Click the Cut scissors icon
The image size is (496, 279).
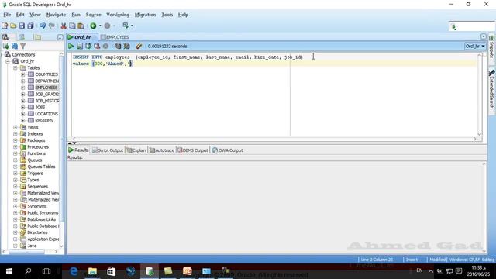[x=64, y=26]
